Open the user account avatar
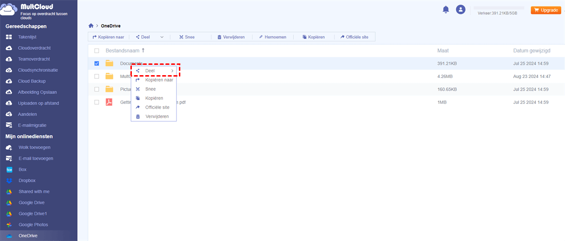The height and width of the screenshot is (241, 565). click(460, 10)
